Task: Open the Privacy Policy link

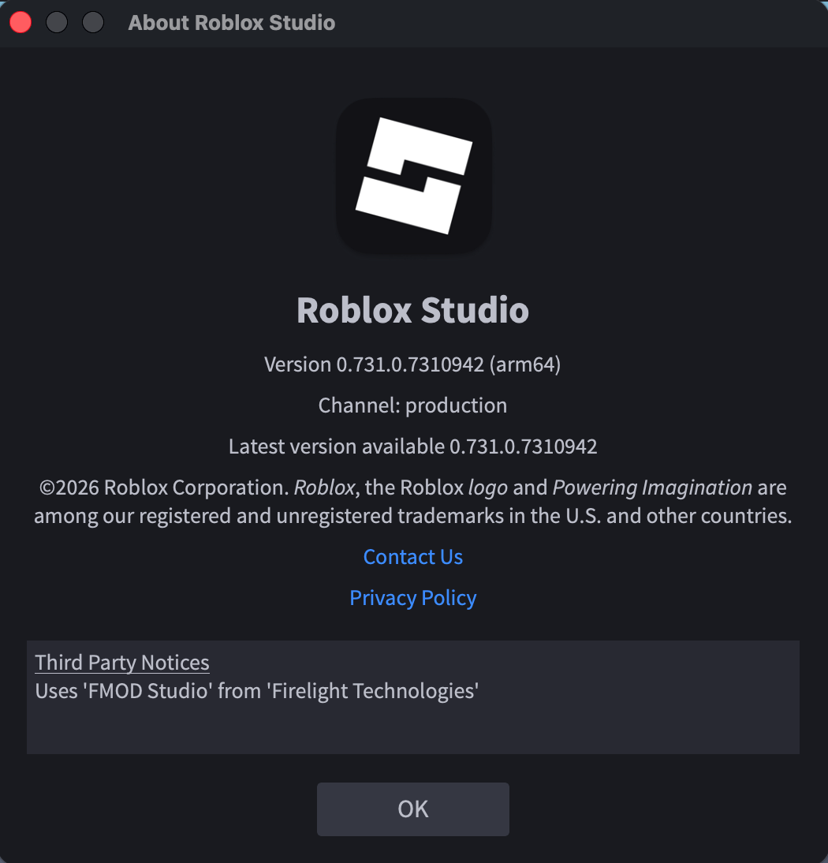Action: [413, 598]
